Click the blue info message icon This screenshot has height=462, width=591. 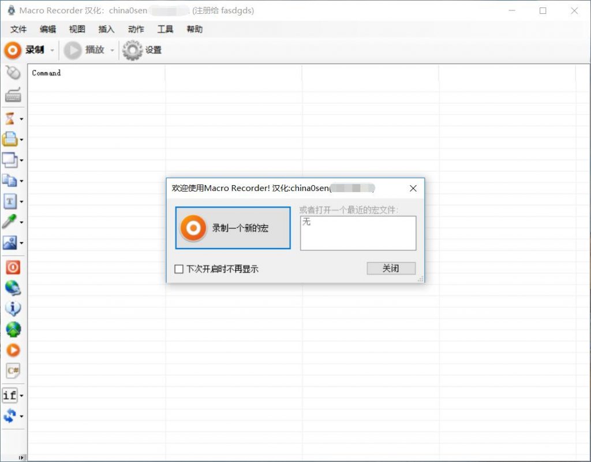13,309
